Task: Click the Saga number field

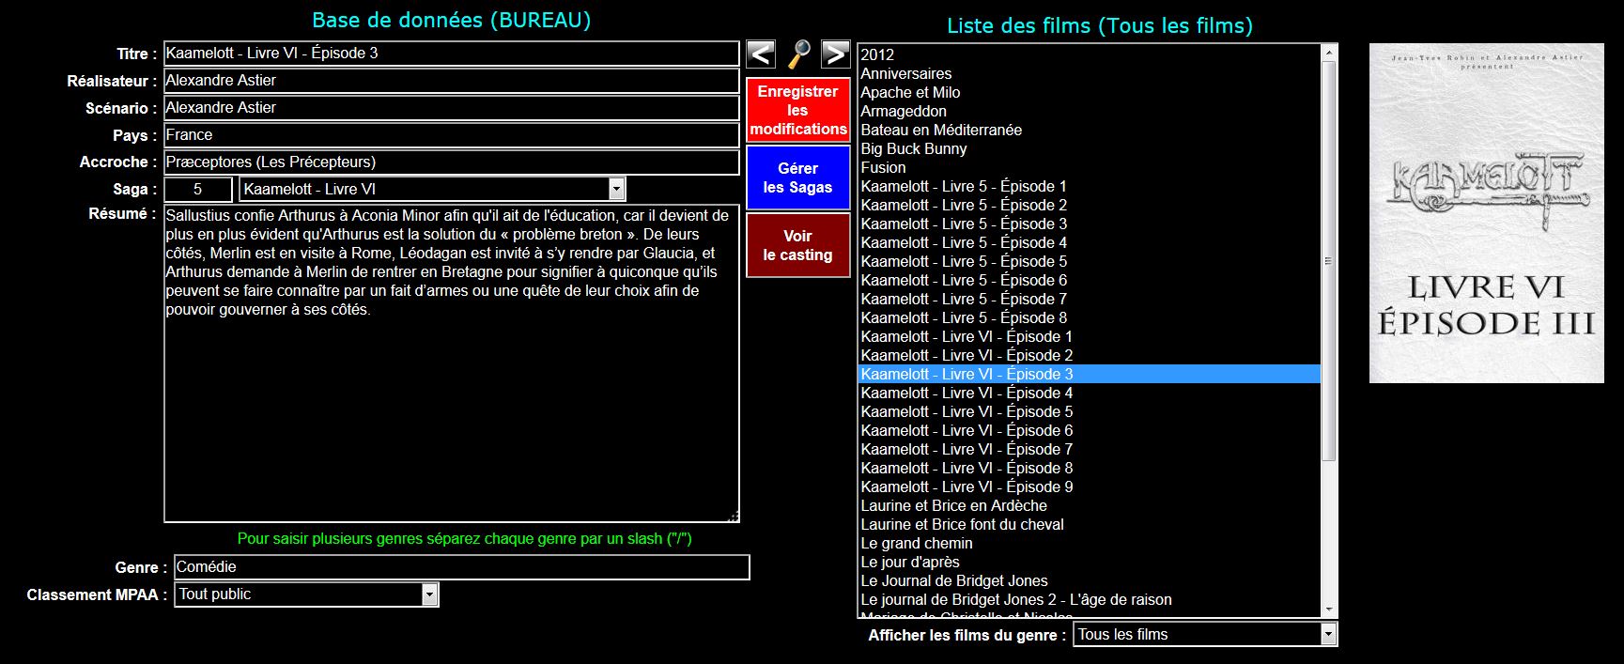Action: coord(198,190)
